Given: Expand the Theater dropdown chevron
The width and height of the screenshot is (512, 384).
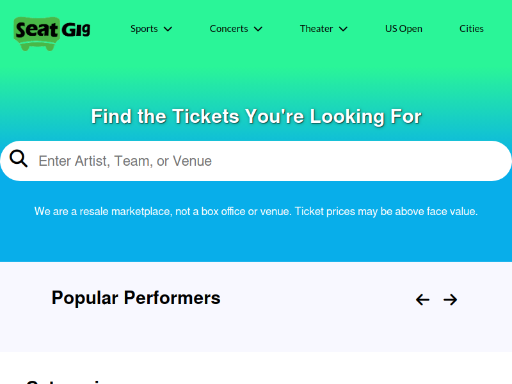Looking at the screenshot, I should tap(343, 29).
